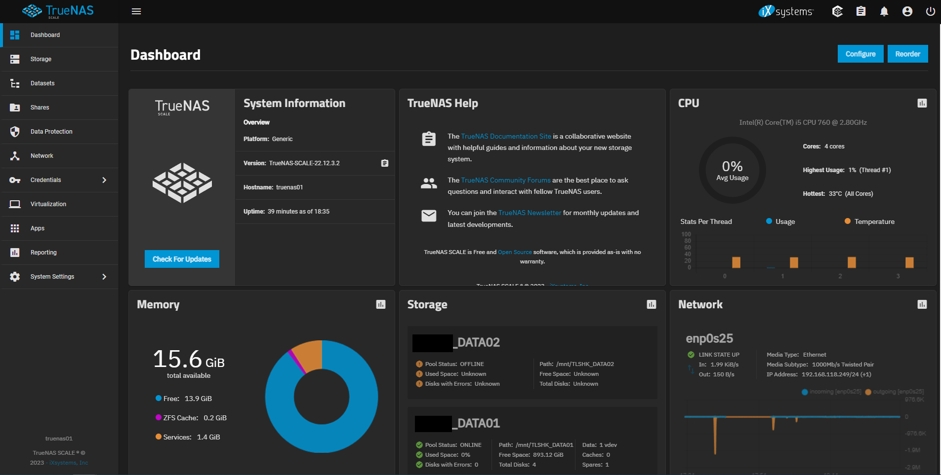This screenshot has height=475, width=941.
Task: Toggle the sidebar hamburger menu
Action: pos(136,11)
